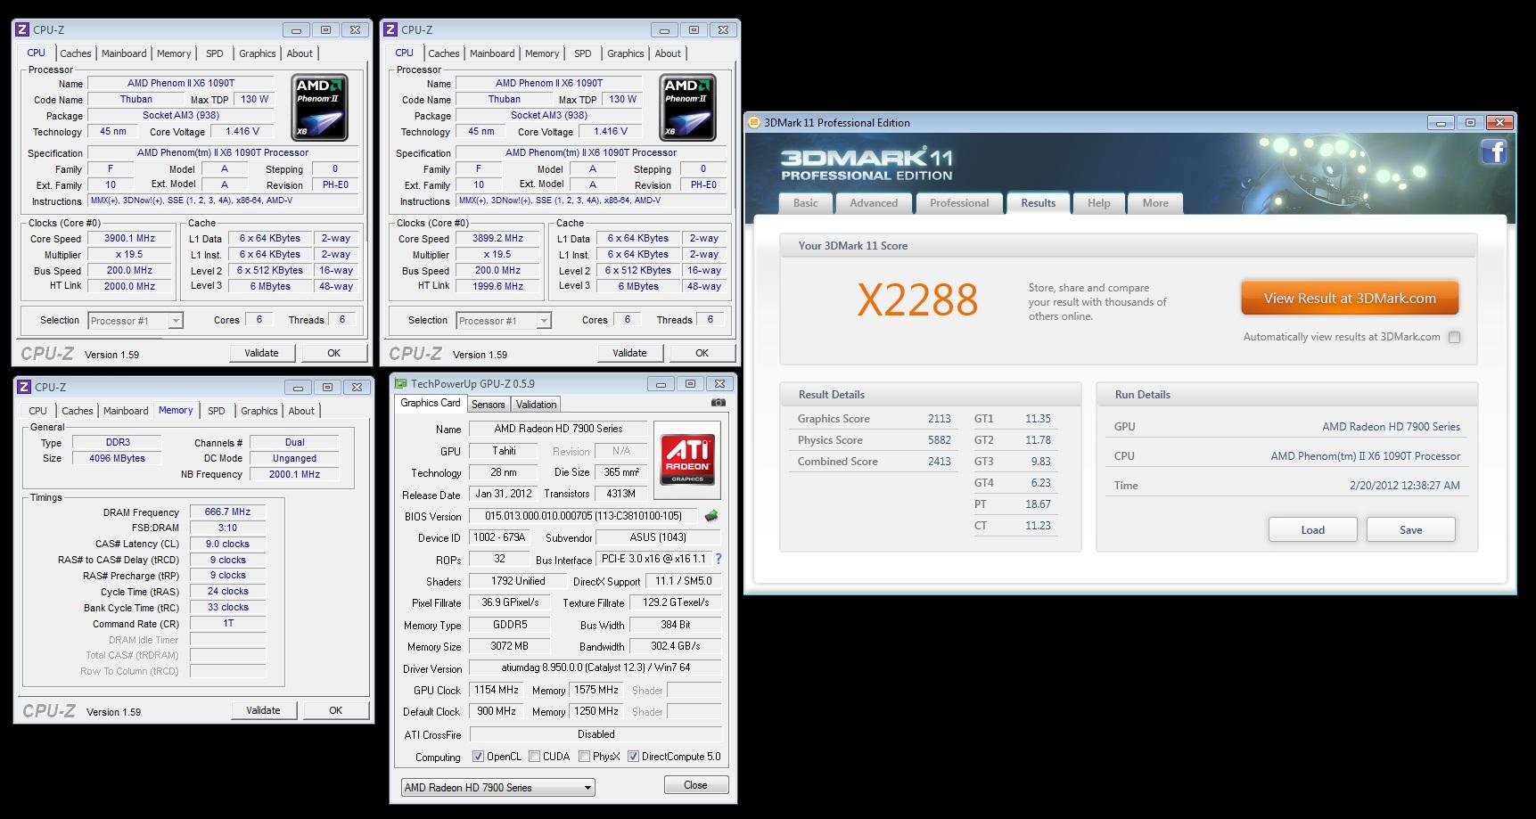Open the About tab in the middle CPU-Z window
Viewport: 1536px width, 819px height.
click(x=668, y=53)
